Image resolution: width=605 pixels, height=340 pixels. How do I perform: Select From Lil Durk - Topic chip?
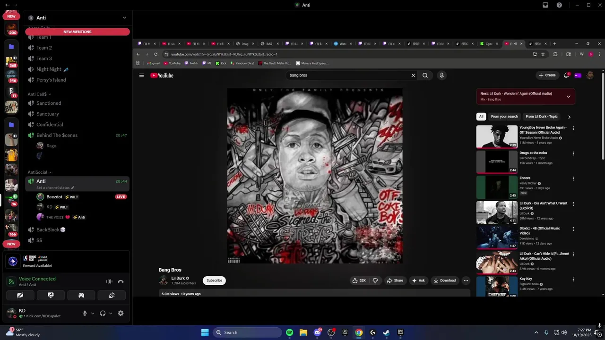542,117
